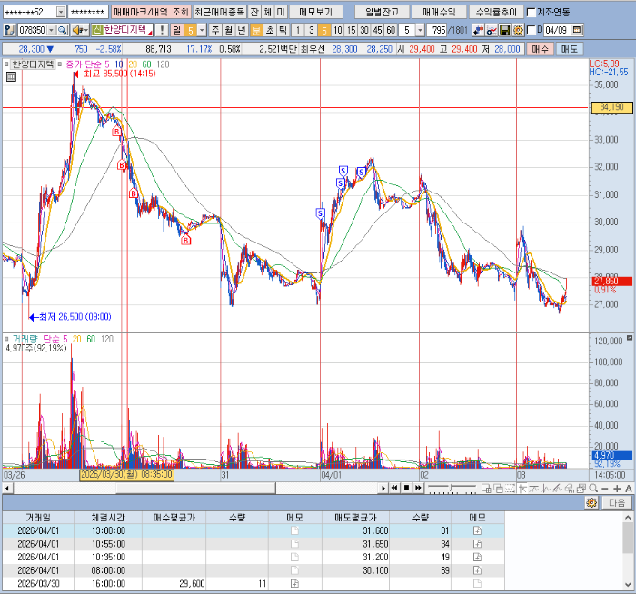Click the magnifier zoom icon in chart toolbar
636x594 pixels.
click(593, 488)
